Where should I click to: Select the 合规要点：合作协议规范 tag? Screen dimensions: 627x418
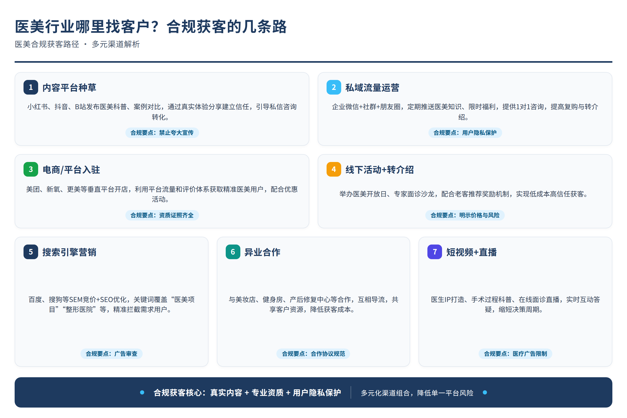coord(313,354)
